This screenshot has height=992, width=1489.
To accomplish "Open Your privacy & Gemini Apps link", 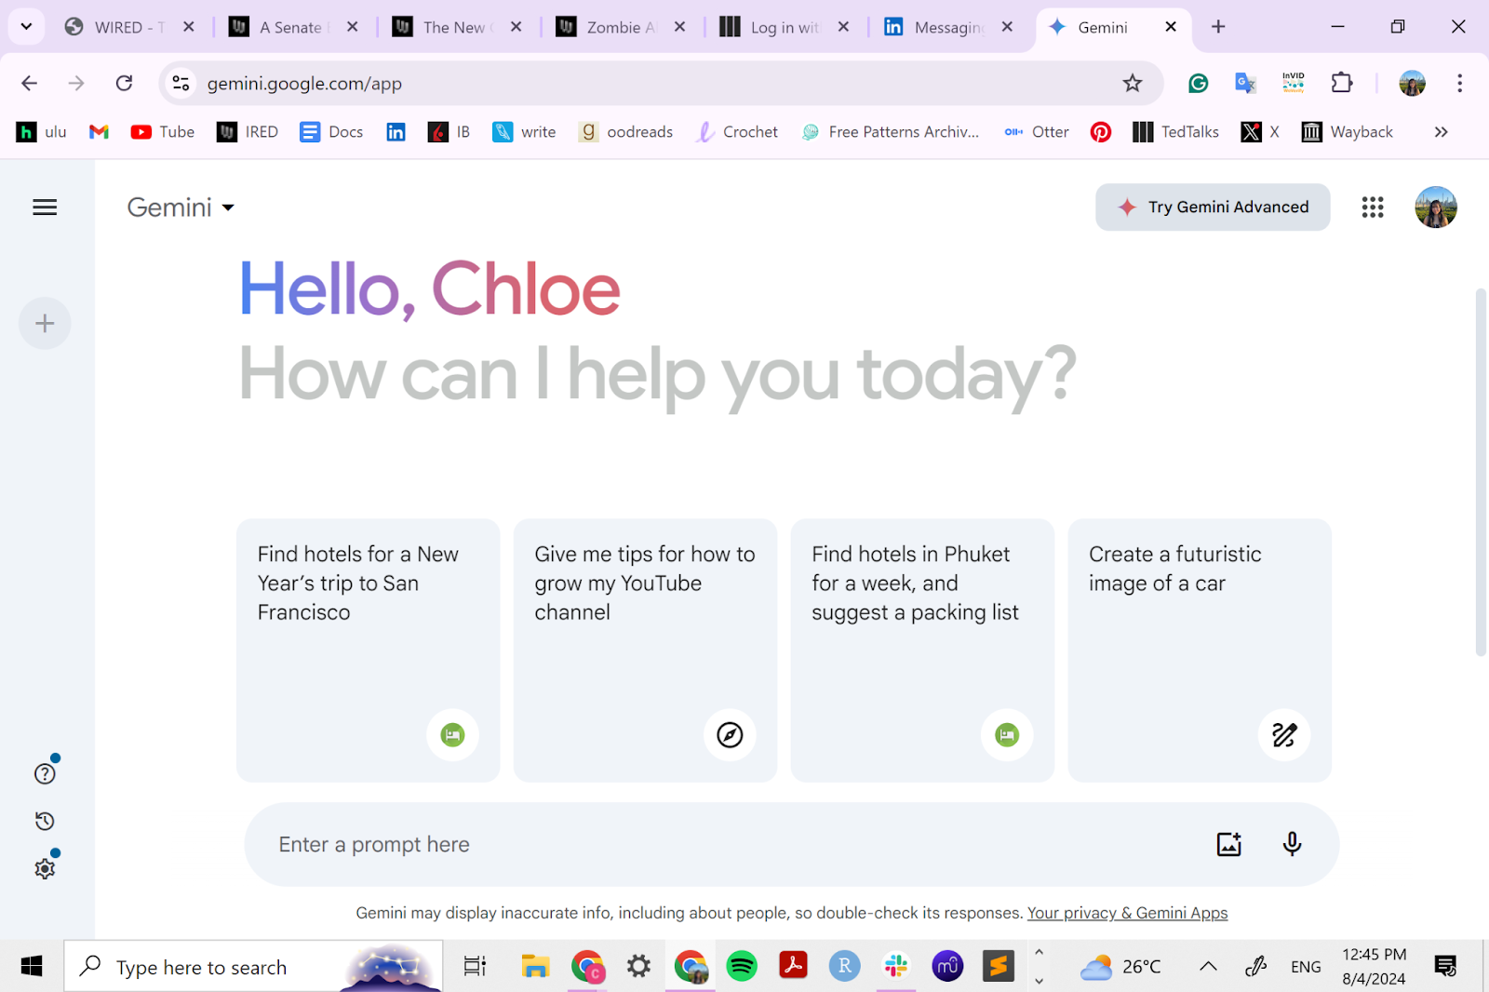I will point(1127,913).
